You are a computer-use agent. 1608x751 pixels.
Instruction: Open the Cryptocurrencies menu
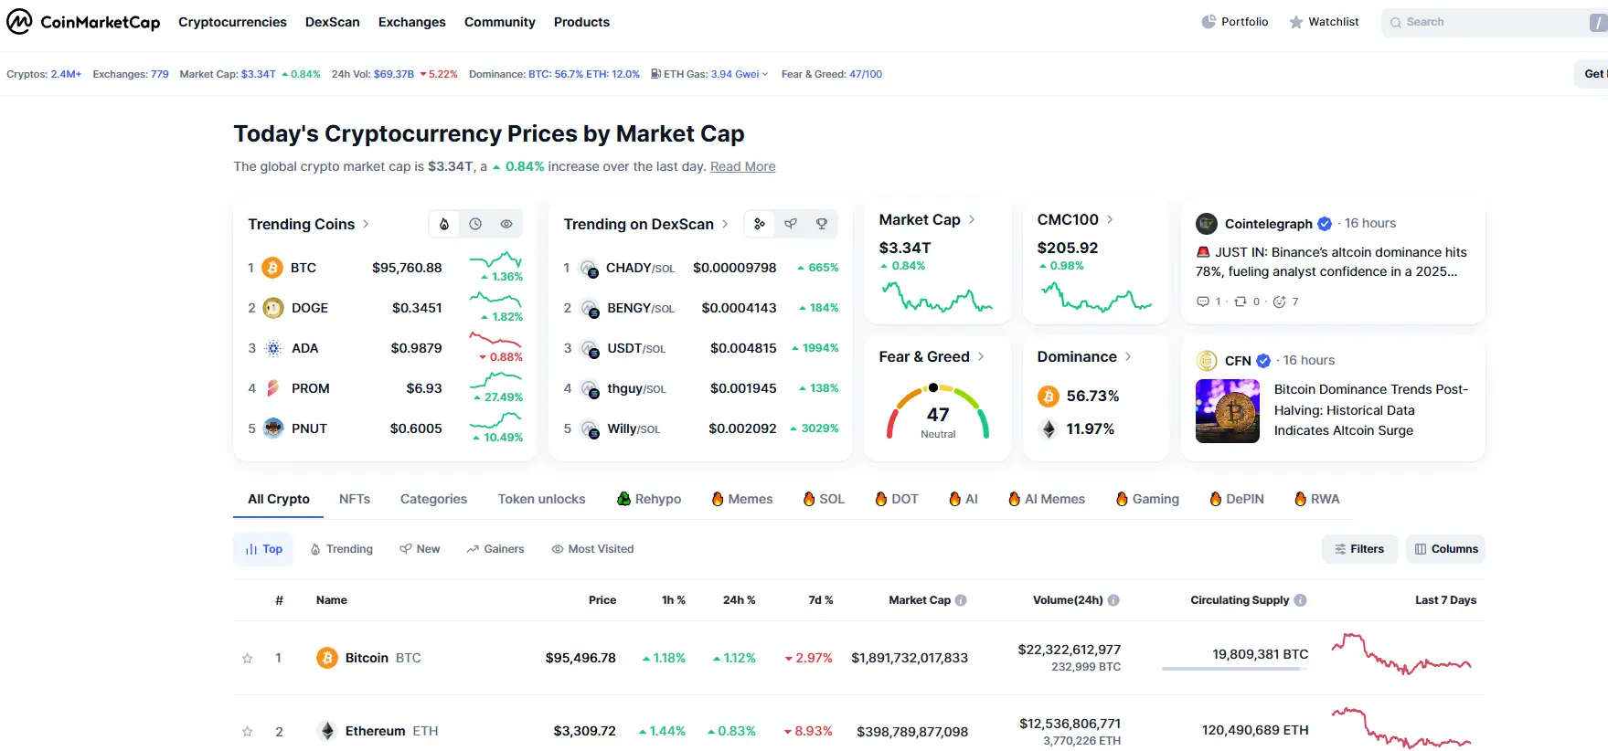(232, 22)
